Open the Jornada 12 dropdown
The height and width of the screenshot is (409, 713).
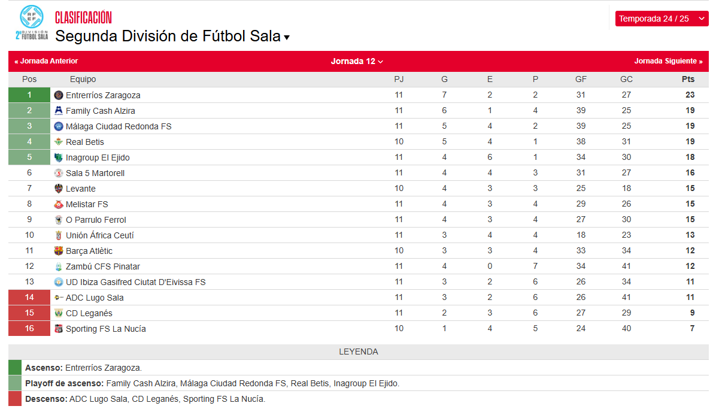(357, 61)
